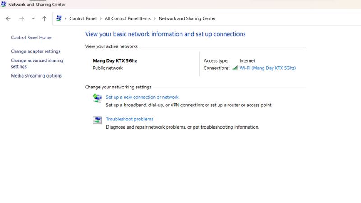This screenshot has height=203, width=361.
Task: Open Change adapter settings
Action: point(35,51)
